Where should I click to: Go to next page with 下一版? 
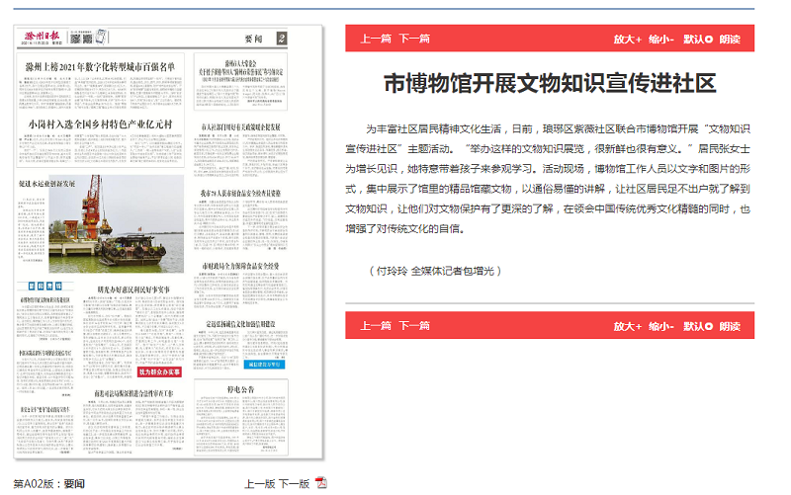(294, 484)
